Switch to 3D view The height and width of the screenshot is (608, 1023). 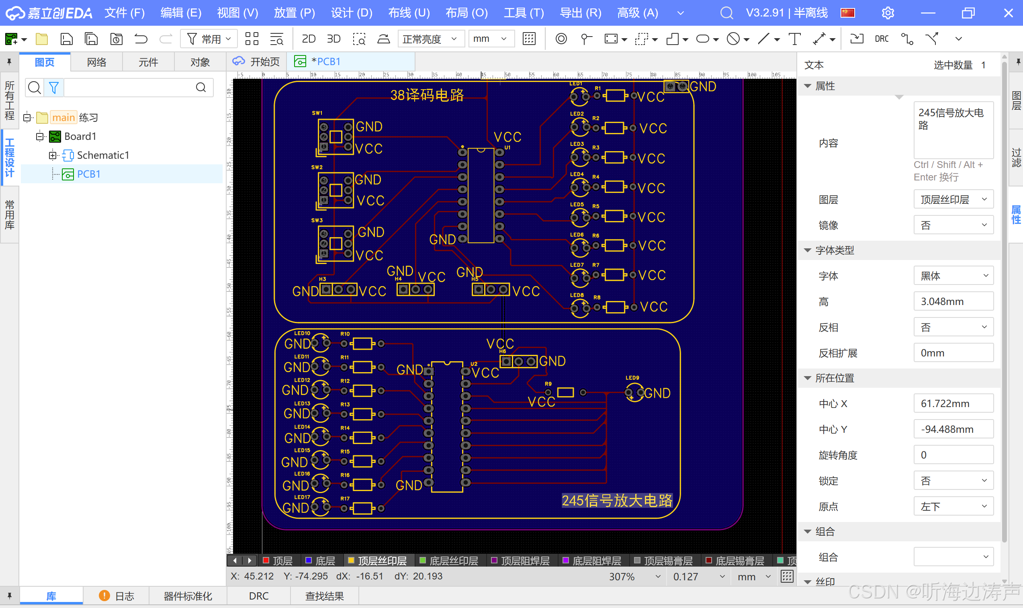point(333,39)
